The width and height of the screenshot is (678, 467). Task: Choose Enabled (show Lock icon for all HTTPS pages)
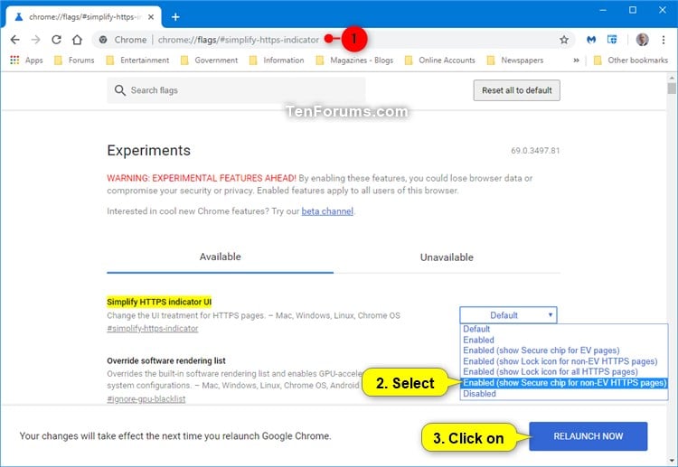pyautogui.click(x=564, y=371)
